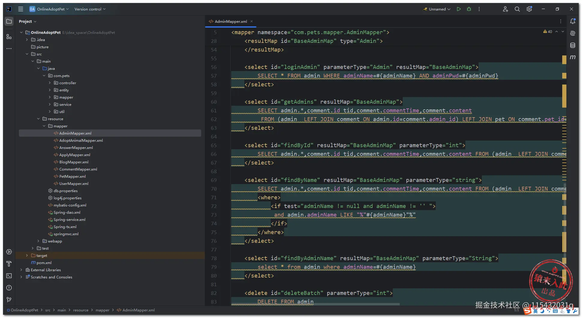Open PetMapper.xml in project tree

(x=72, y=176)
